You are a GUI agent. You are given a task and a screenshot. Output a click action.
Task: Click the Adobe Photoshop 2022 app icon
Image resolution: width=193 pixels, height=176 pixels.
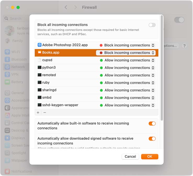click(x=39, y=45)
